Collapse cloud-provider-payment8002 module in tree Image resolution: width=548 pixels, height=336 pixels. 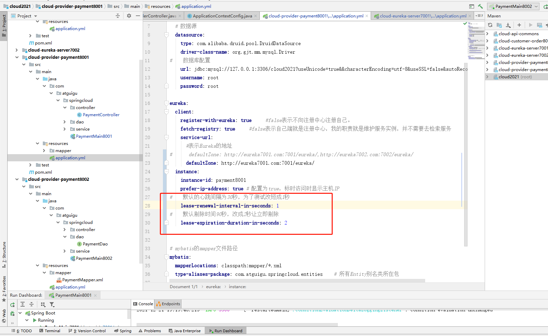click(x=17, y=179)
